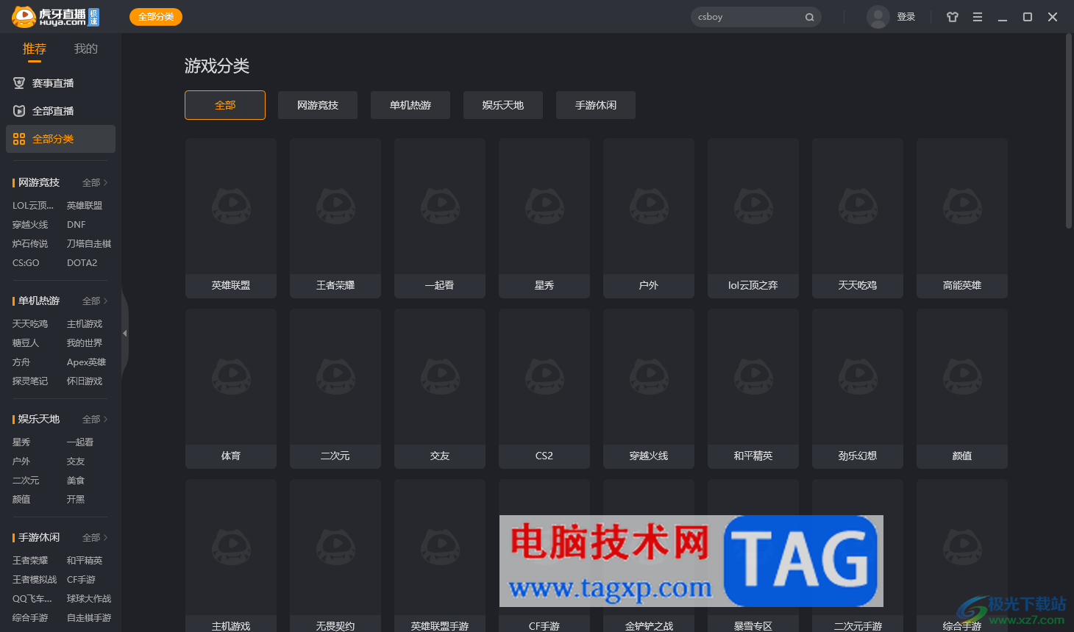Expand 单机热游 全部 list
This screenshot has height=632, width=1074.
coord(95,301)
